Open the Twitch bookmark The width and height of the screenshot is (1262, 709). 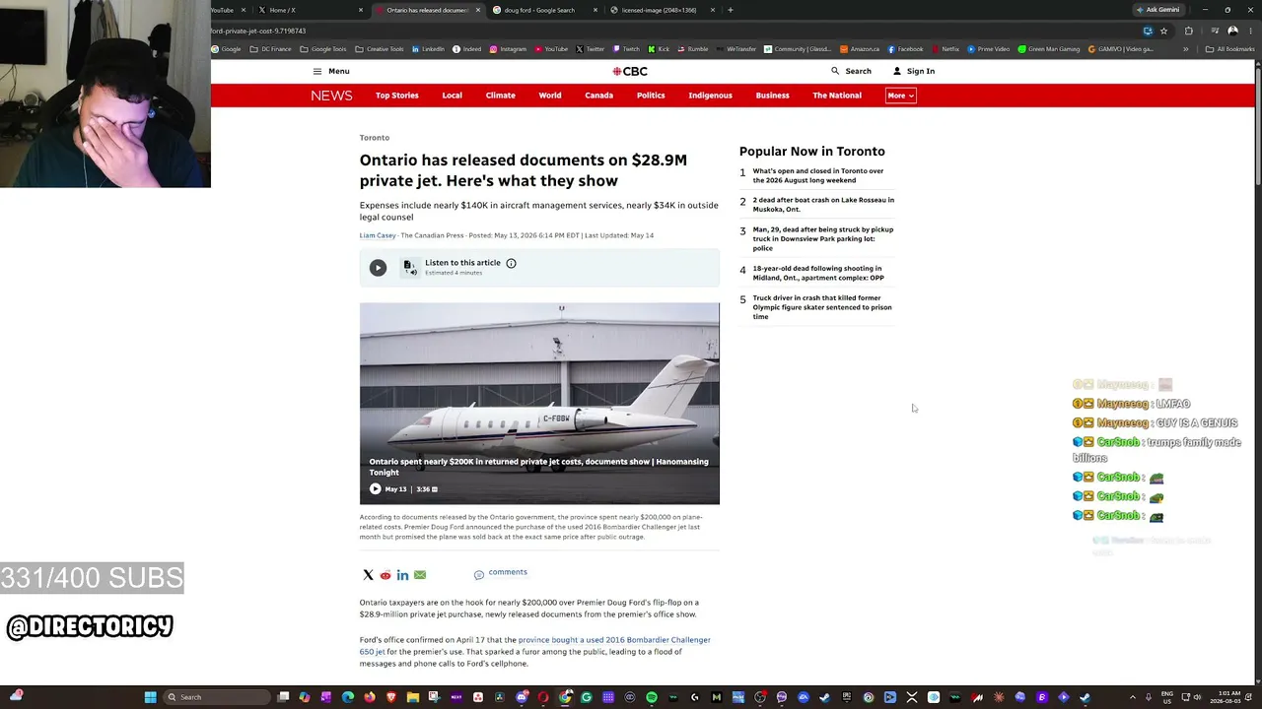point(626,49)
